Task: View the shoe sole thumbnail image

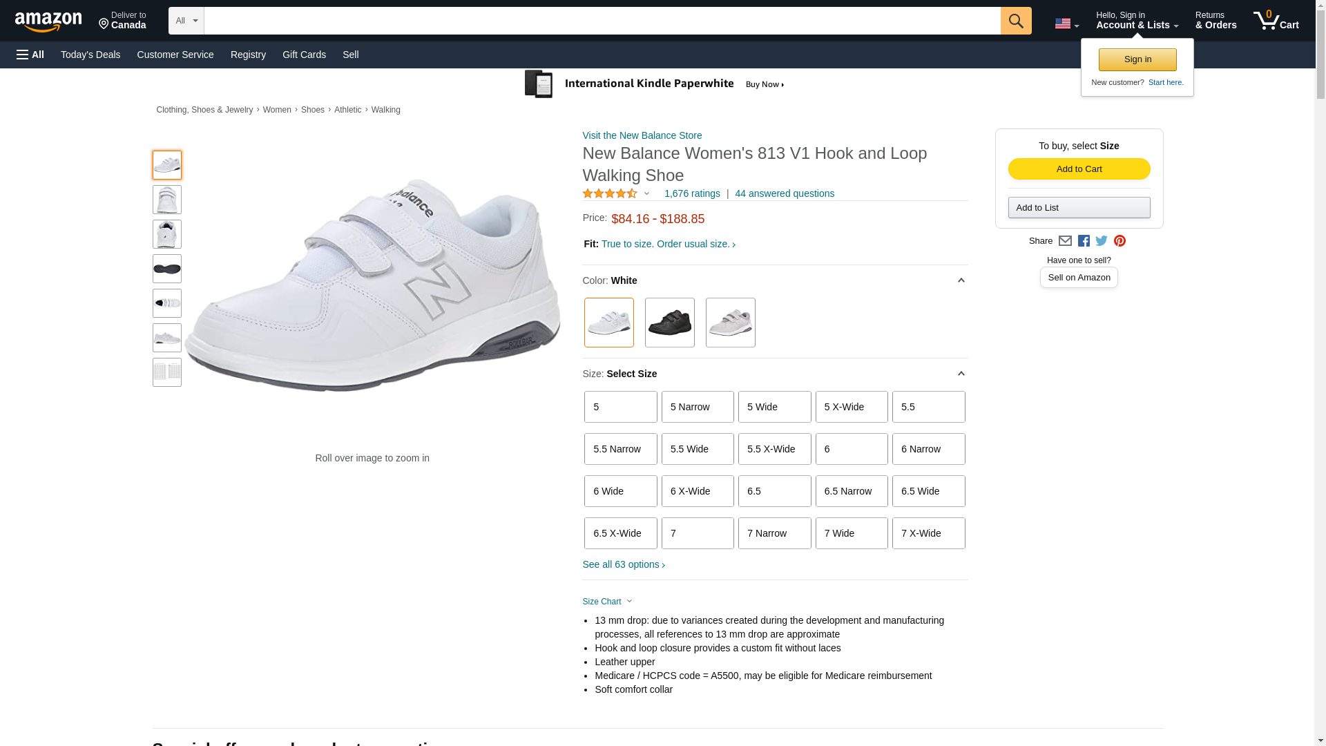Action: [167, 269]
